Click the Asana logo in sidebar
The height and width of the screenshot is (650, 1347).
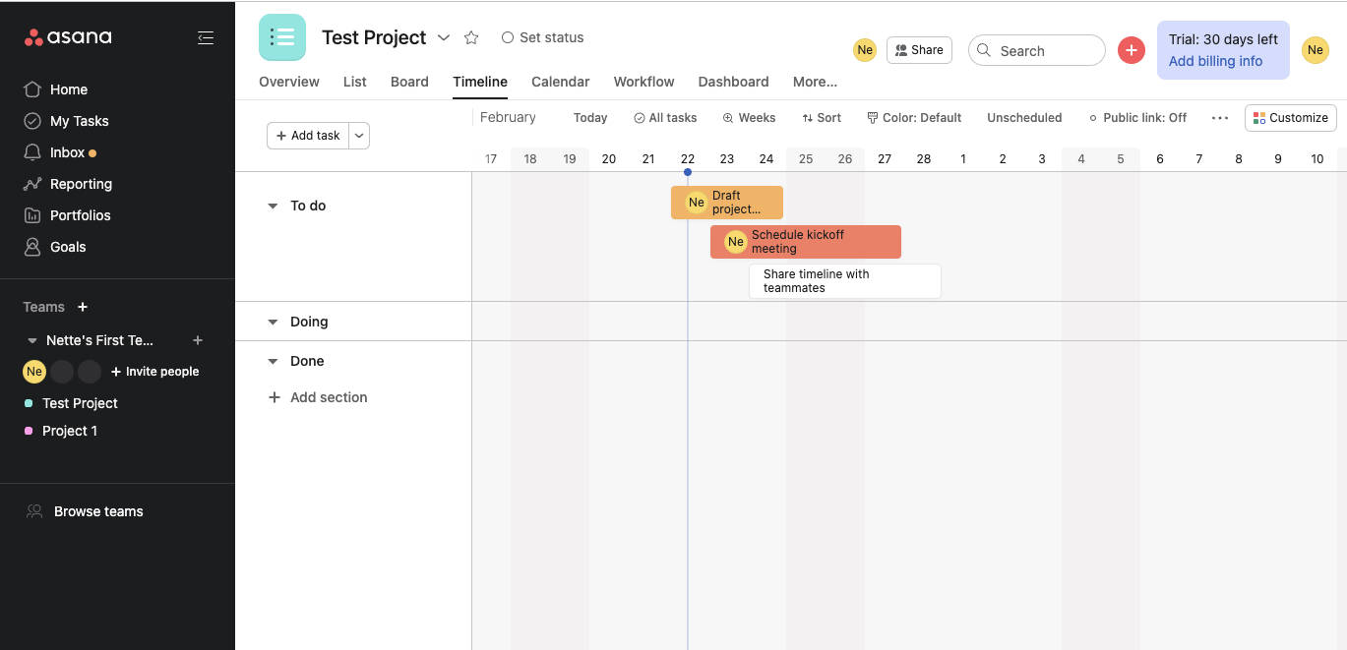pyautogui.click(x=68, y=37)
